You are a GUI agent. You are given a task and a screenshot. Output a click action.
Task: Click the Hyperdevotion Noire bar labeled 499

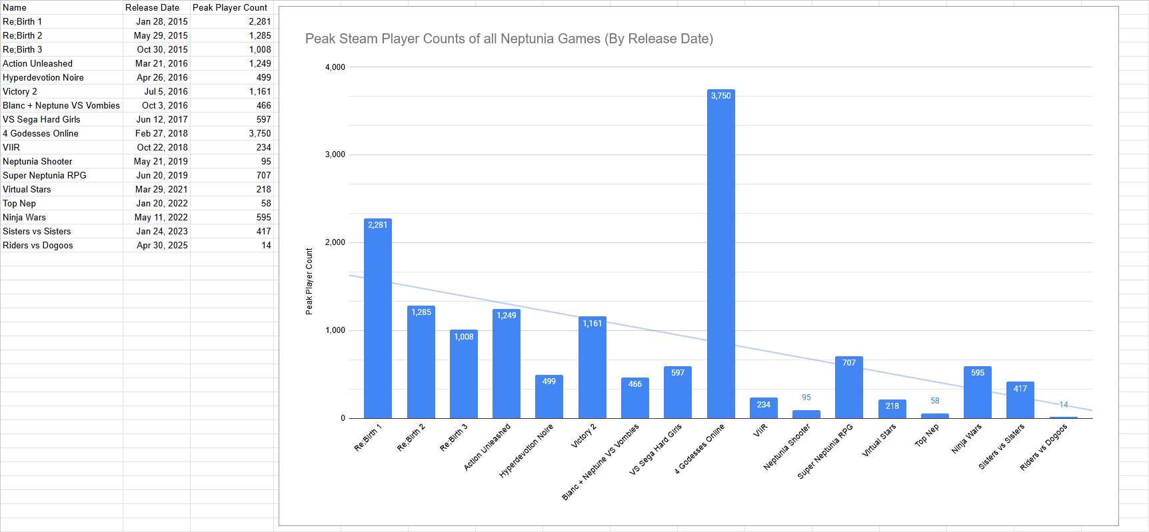point(549,396)
